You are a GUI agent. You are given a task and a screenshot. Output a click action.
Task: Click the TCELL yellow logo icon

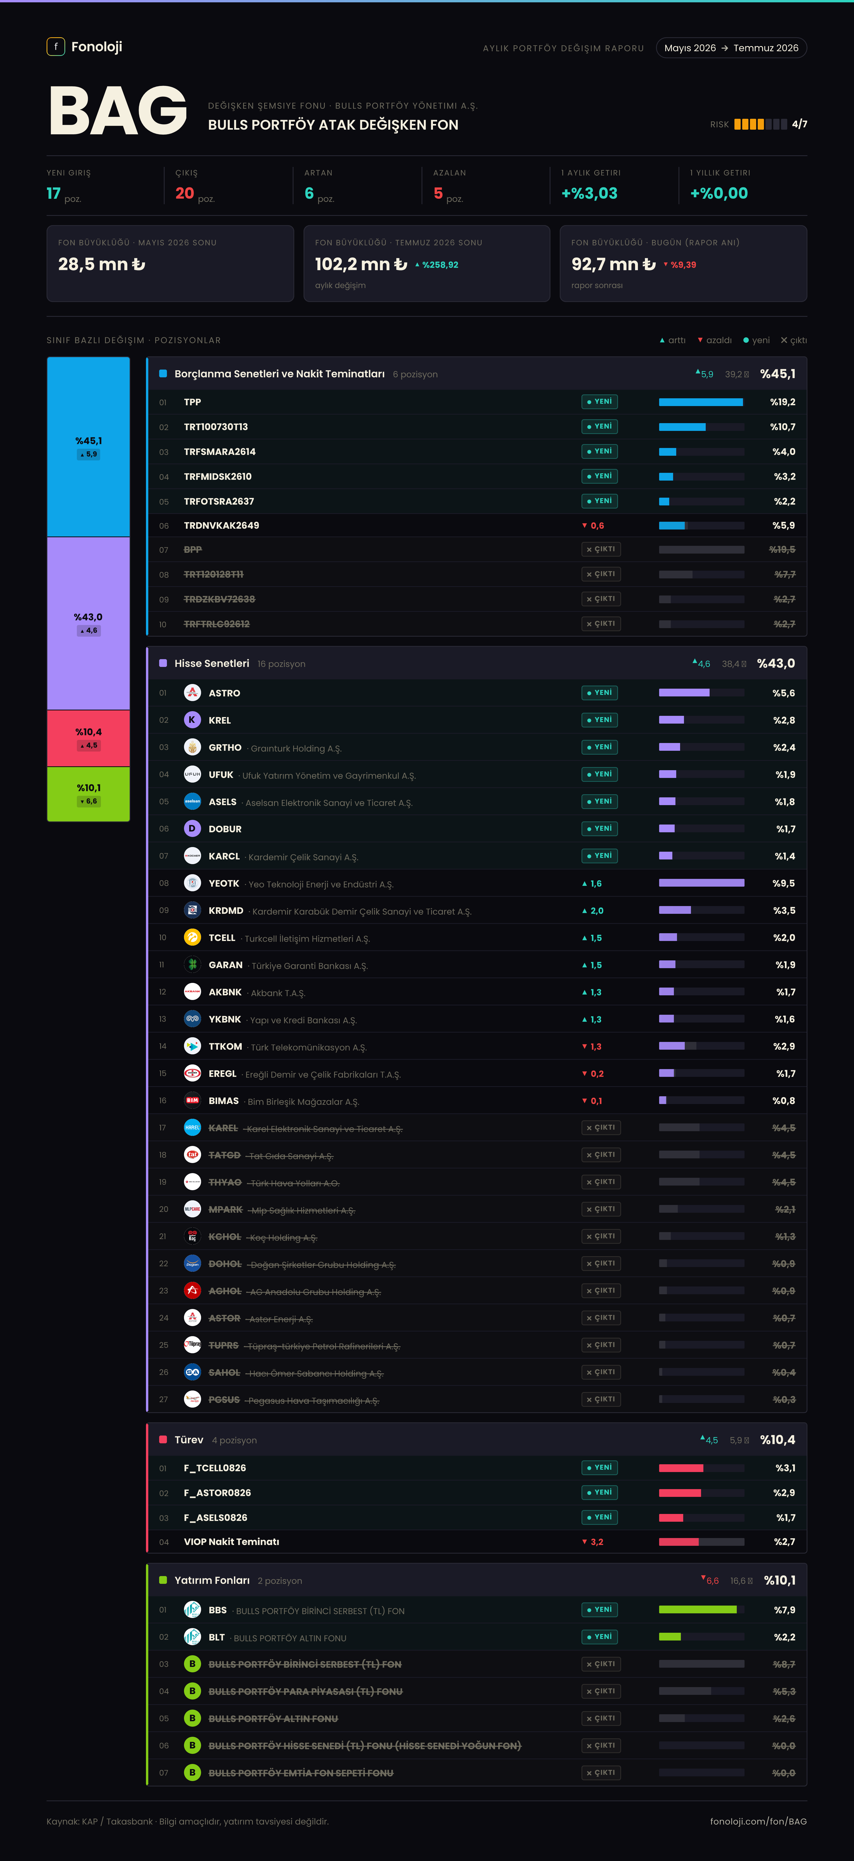[x=192, y=938]
